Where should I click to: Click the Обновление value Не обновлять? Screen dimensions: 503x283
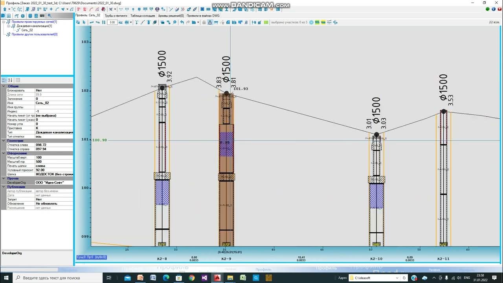click(x=54, y=204)
